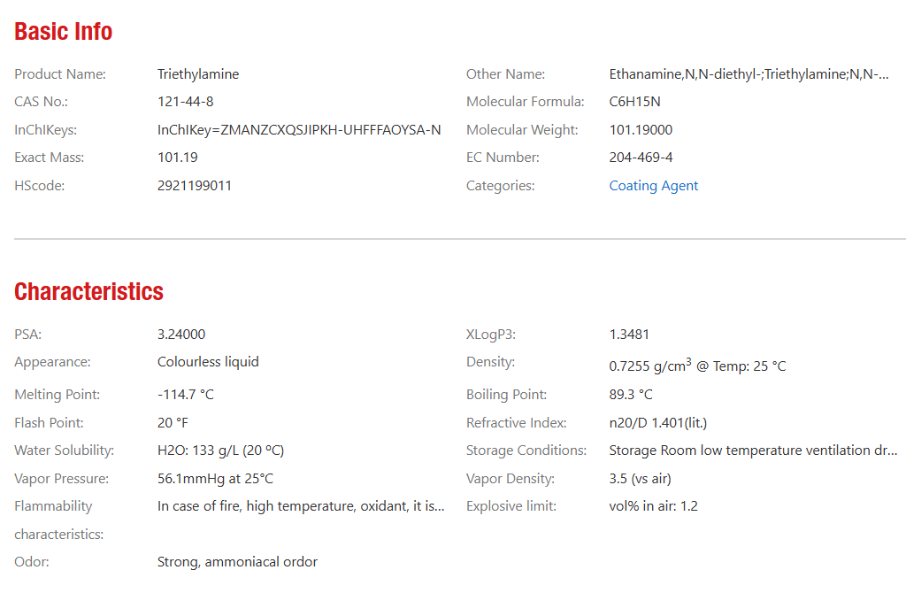
Task: Click the truncated Other Name value
Action: pos(749,74)
